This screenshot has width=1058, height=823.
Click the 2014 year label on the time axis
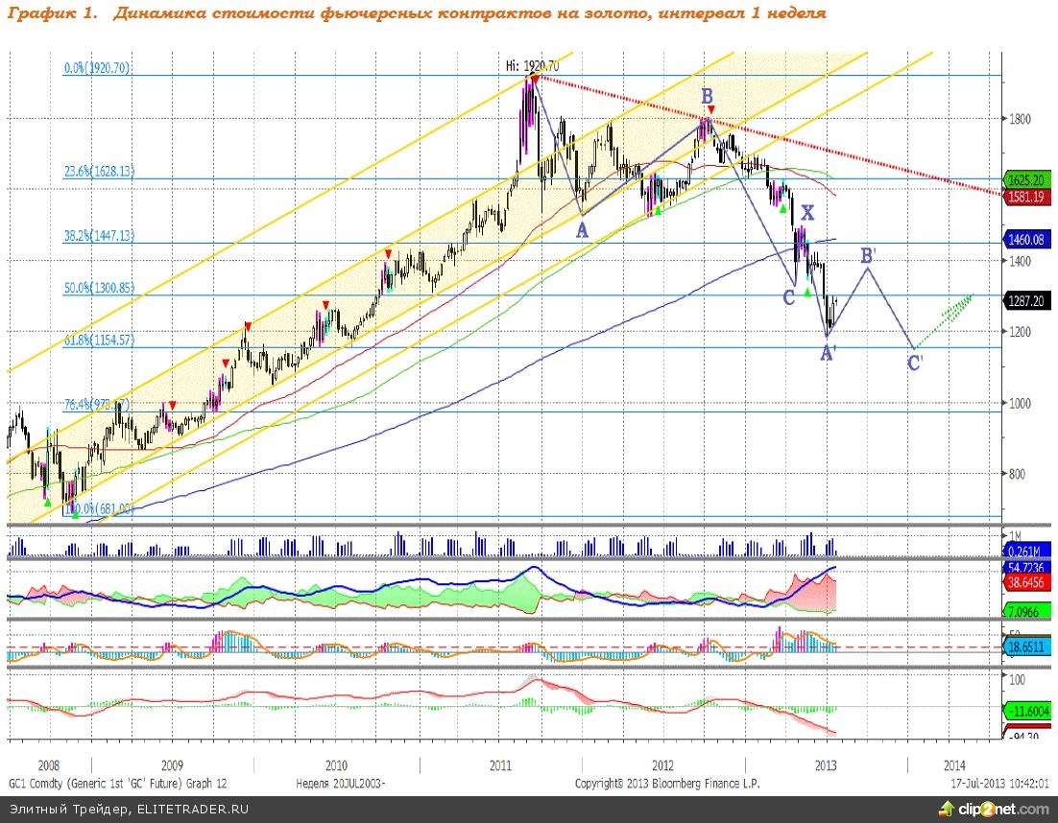pyautogui.click(x=954, y=765)
